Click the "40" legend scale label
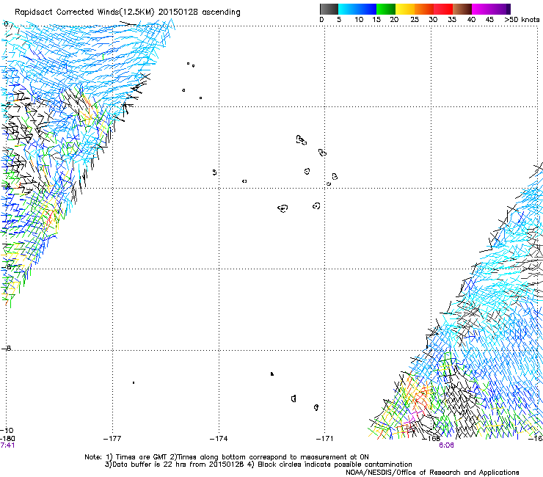Viewport: 543px width, 477px height. 471,20
